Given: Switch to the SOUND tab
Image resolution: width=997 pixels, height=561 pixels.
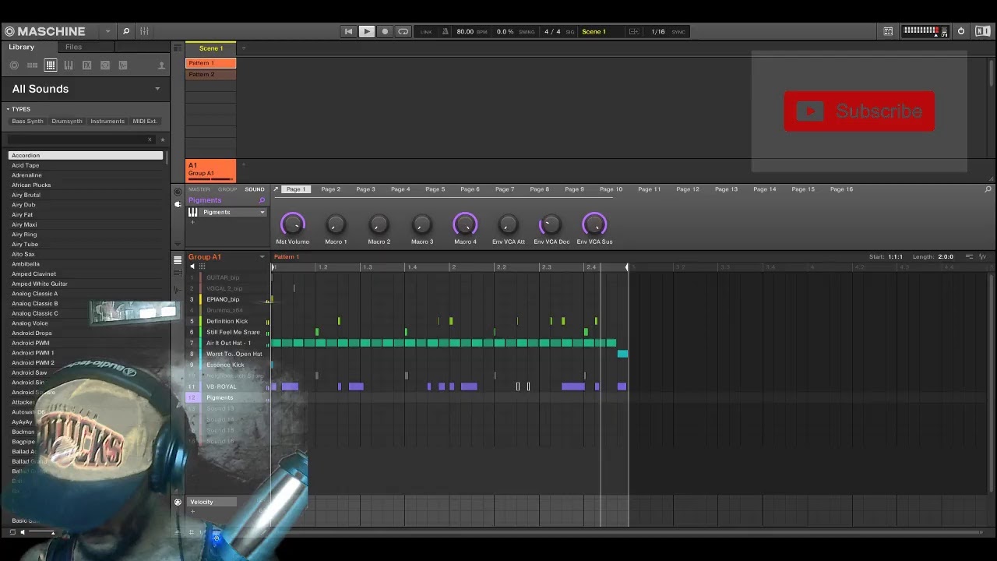Looking at the screenshot, I should tap(255, 189).
